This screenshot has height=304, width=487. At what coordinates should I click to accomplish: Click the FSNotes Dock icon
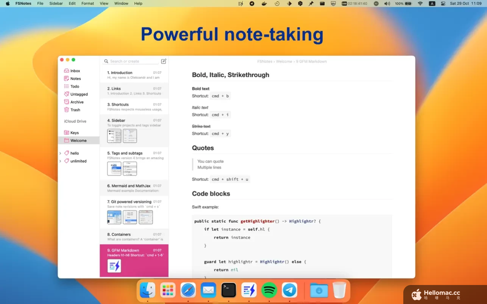tap(249, 290)
